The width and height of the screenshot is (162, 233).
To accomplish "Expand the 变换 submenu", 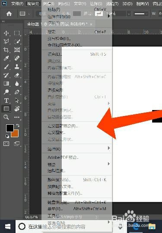I will click(x=109, y=103).
